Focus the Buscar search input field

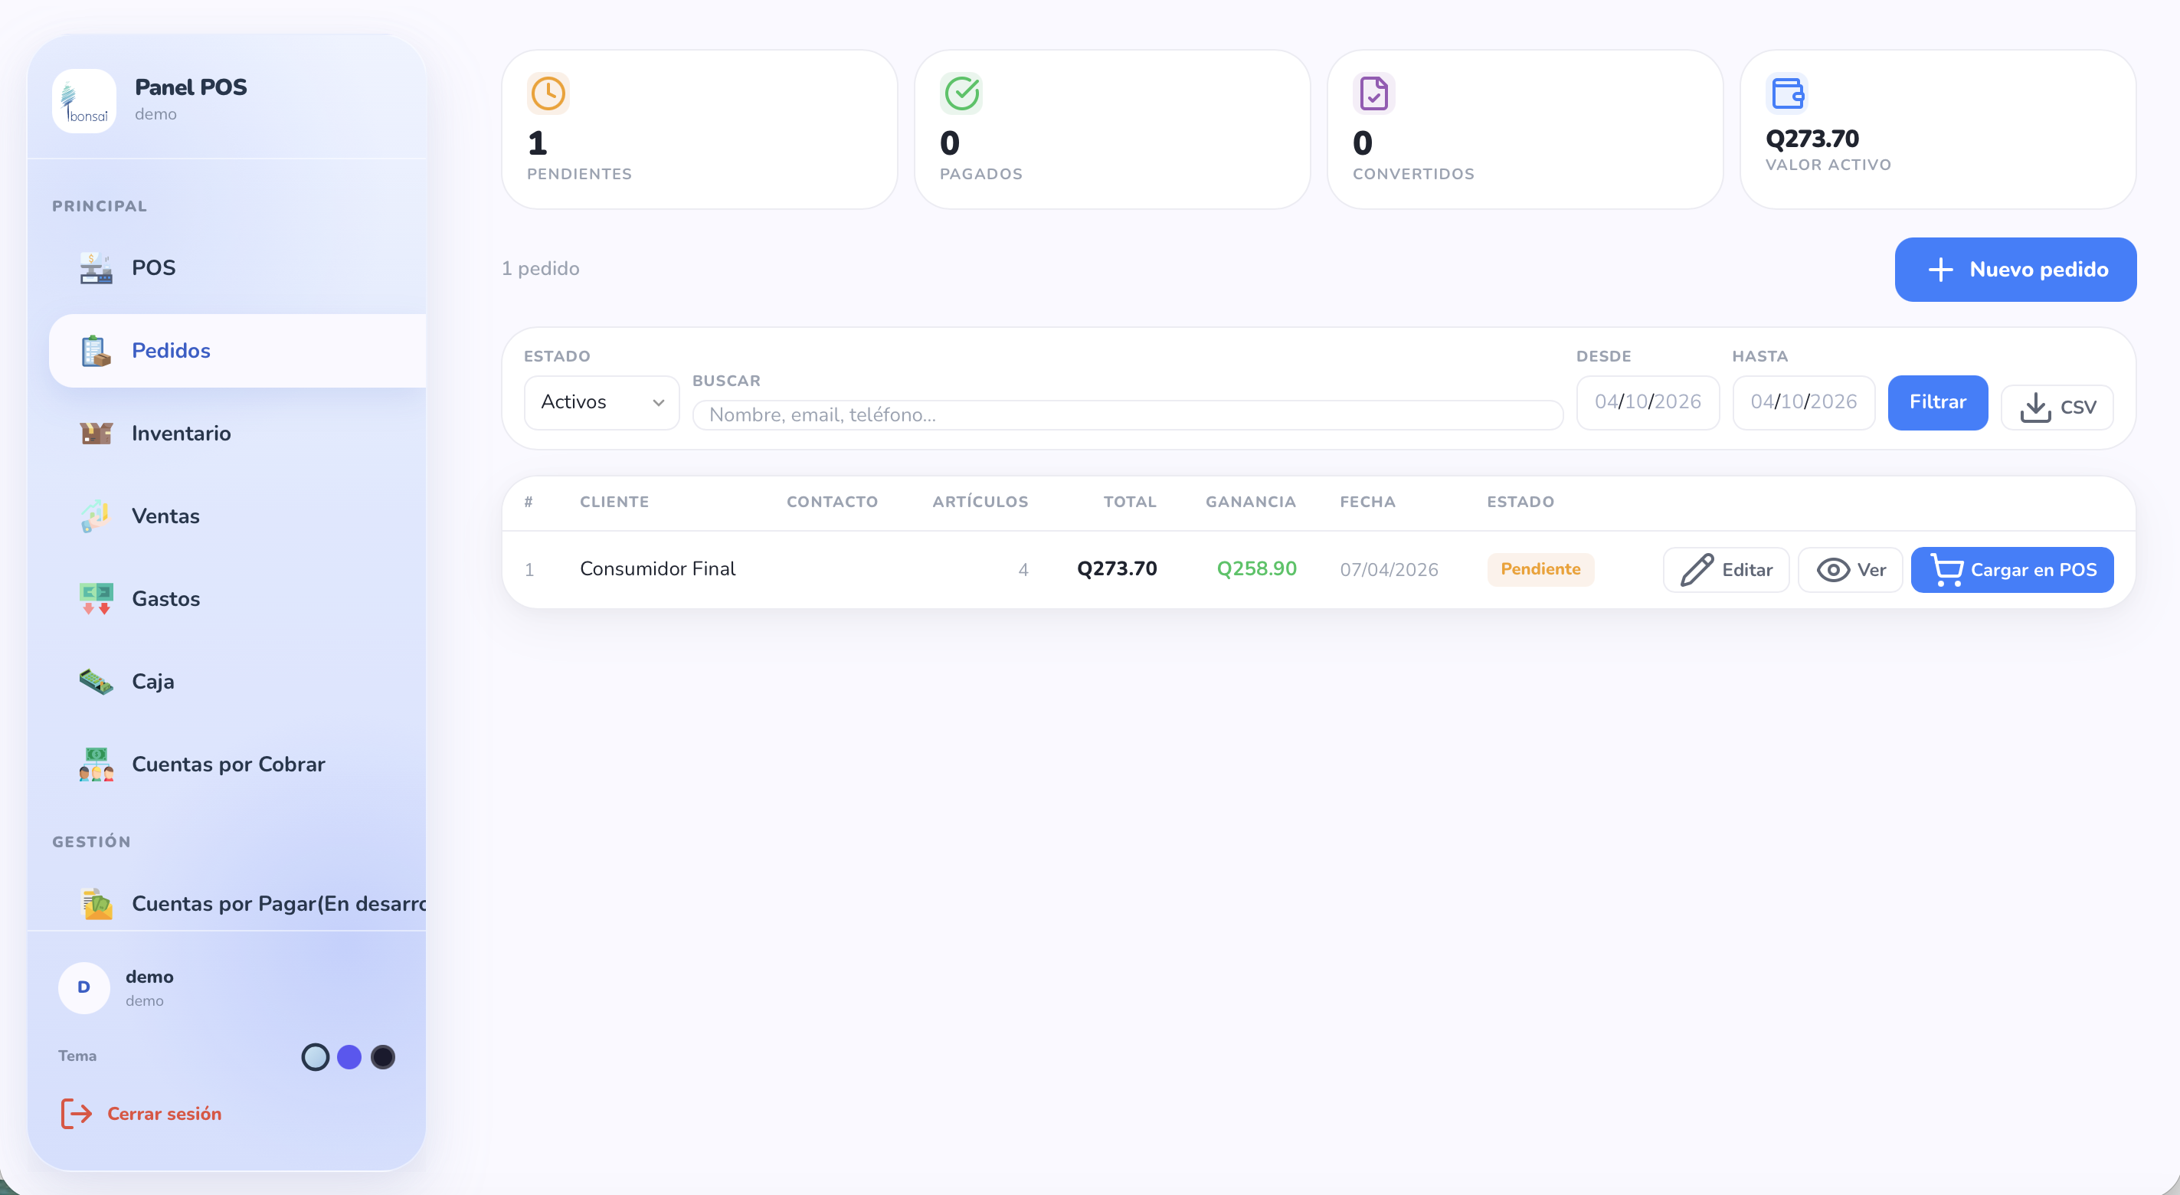coord(1127,414)
